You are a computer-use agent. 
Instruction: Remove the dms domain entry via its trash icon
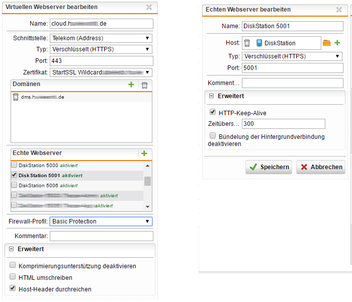[16, 97]
